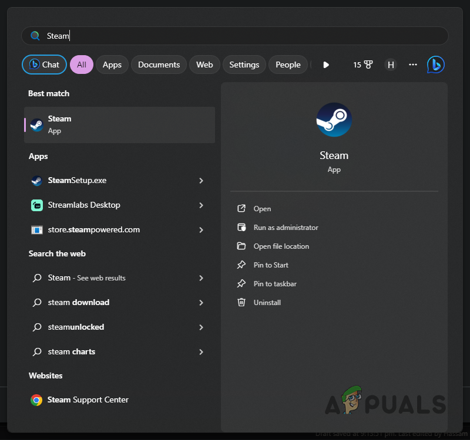Switch to the Web filter tab

[204, 65]
